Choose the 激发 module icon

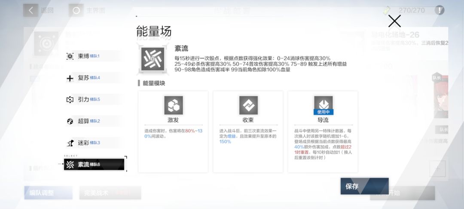coord(174,105)
